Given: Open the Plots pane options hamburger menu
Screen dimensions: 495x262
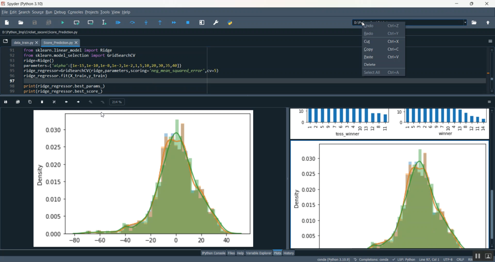Looking at the screenshot, I should pos(489,102).
